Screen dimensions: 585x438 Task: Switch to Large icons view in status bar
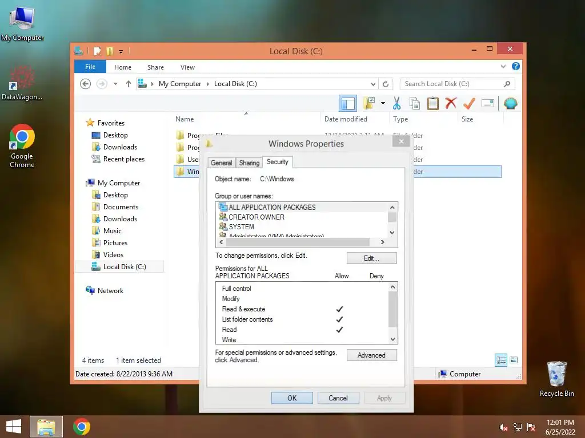(x=514, y=360)
